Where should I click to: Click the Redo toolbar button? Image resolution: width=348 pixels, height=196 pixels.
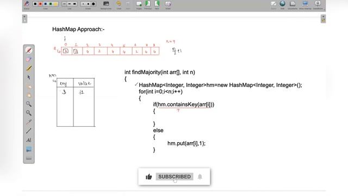(128, 5)
